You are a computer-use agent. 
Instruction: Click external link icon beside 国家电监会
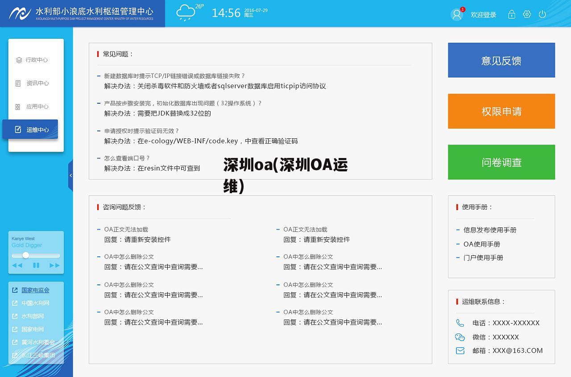coord(15,290)
